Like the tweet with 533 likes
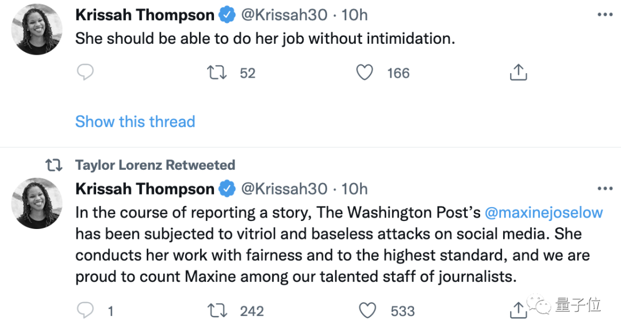The image size is (621, 332). (367, 311)
